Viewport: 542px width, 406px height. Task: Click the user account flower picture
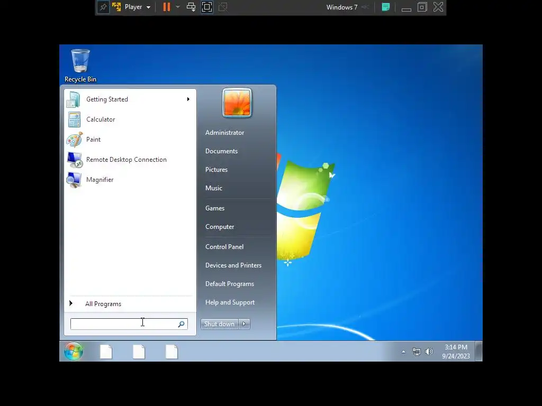pyautogui.click(x=237, y=103)
